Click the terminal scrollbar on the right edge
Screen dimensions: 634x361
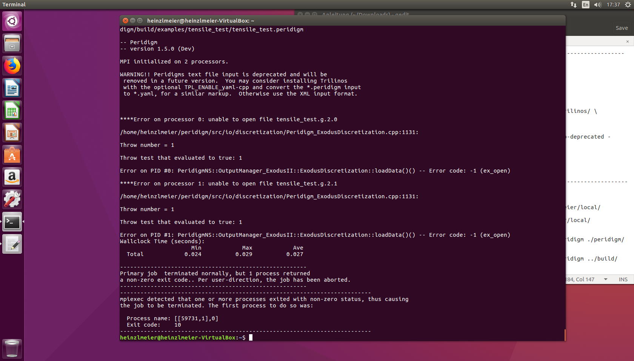564,335
